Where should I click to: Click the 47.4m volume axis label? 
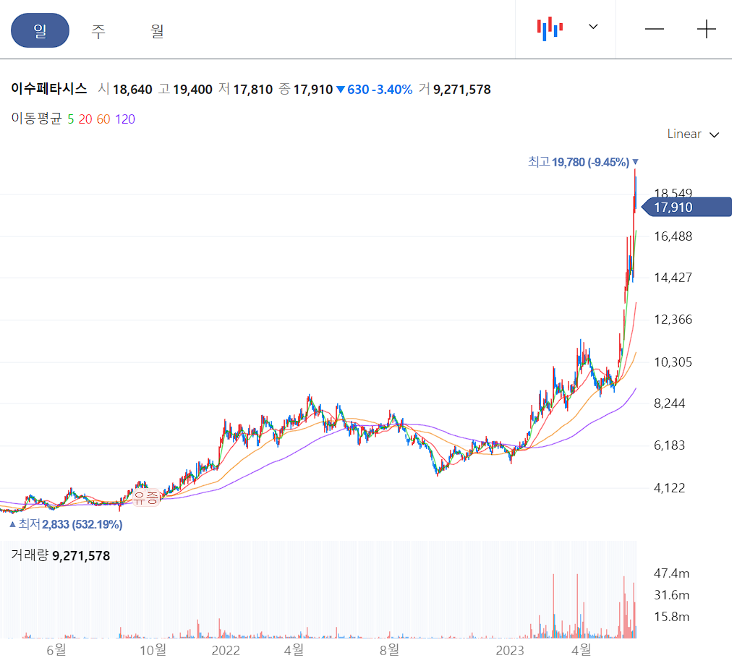click(672, 573)
